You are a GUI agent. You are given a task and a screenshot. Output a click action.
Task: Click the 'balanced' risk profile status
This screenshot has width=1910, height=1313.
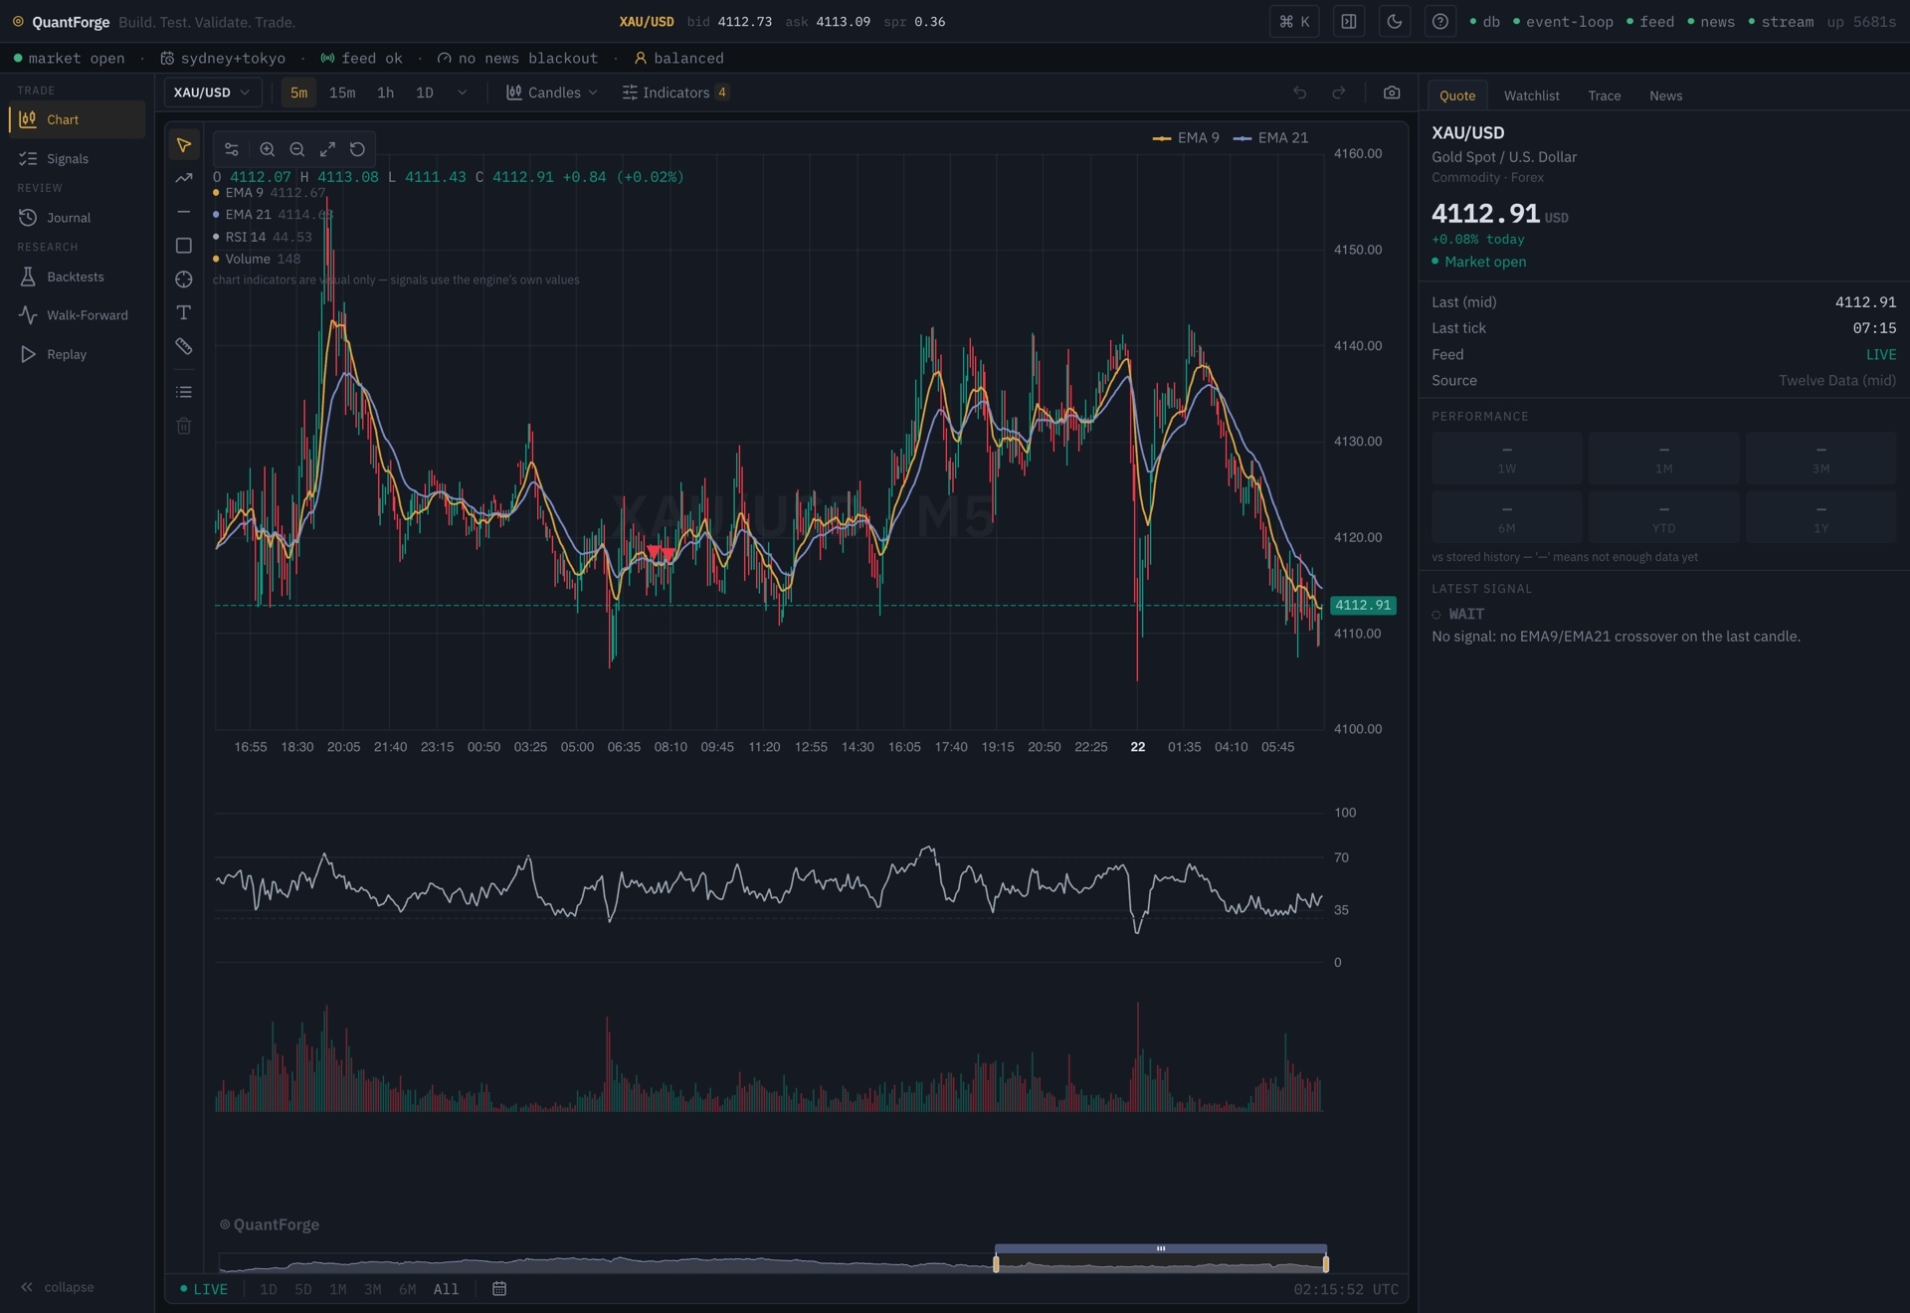(x=679, y=59)
